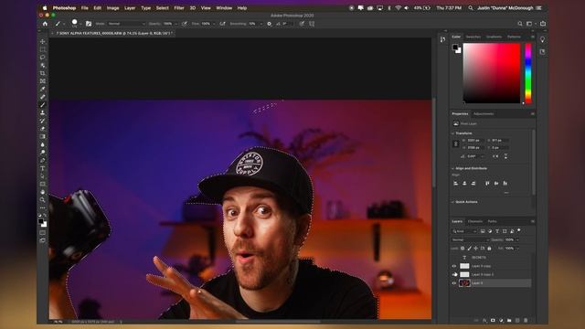This screenshot has width=585, height=329.
Task: Open brush Flow dropdown arrow
Action: [x=214, y=24]
